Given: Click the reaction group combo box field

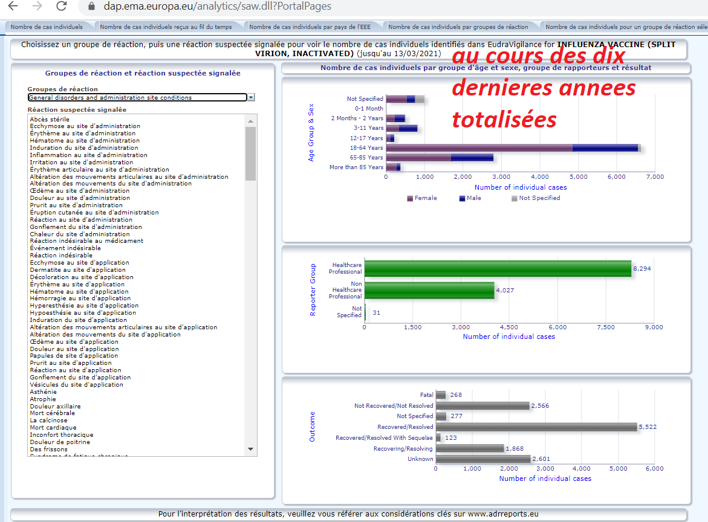Looking at the screenshot, I should [x=137, y=97].
